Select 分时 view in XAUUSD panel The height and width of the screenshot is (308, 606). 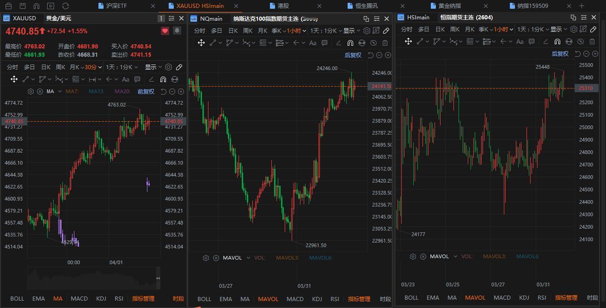tap(12, 67)
